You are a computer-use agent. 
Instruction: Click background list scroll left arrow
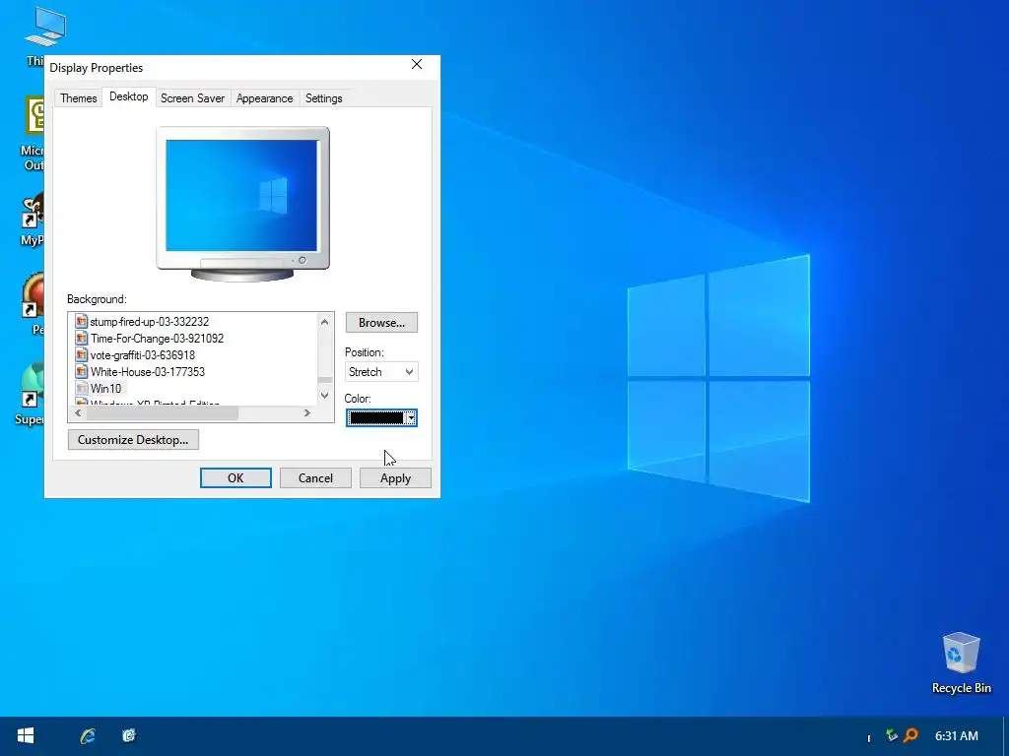[x=78, y=413]
